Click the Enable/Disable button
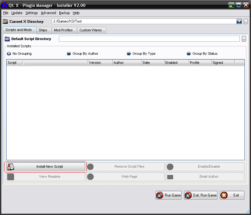This screenshot has height=215, width=251. pos(205,166)
